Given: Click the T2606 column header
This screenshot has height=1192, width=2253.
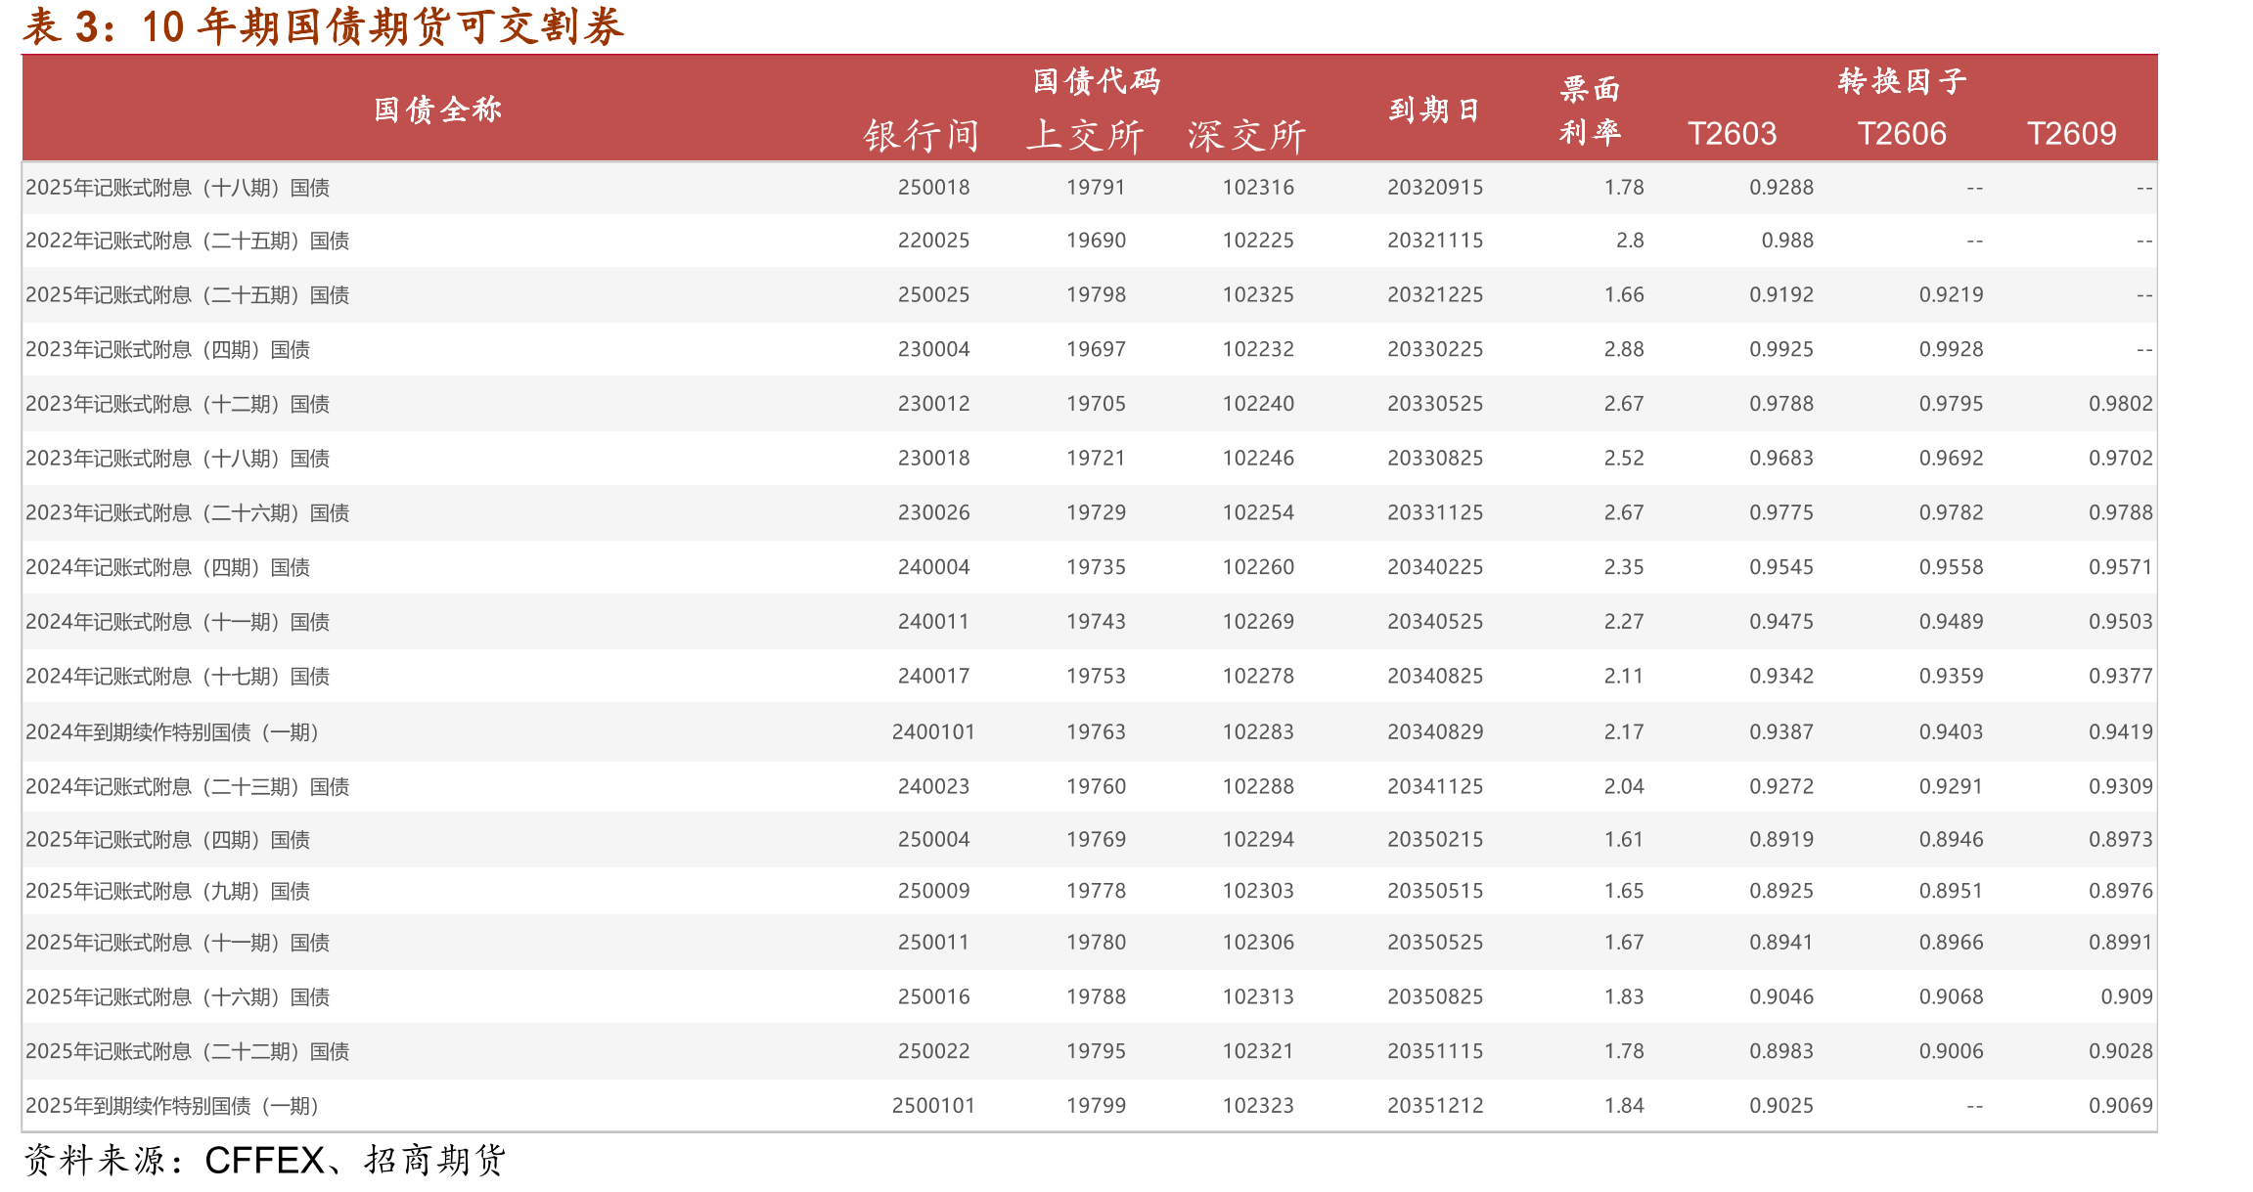Looking at the screenshot, I should (1903, 133).
